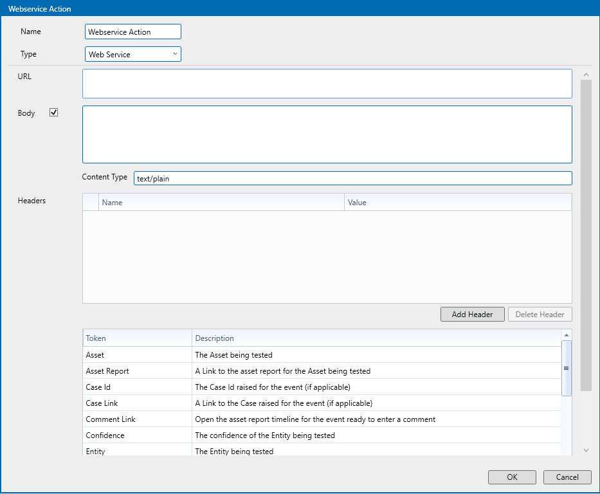
Task: Sort Headers grid by Value column
Action: (x=457, y=203)
